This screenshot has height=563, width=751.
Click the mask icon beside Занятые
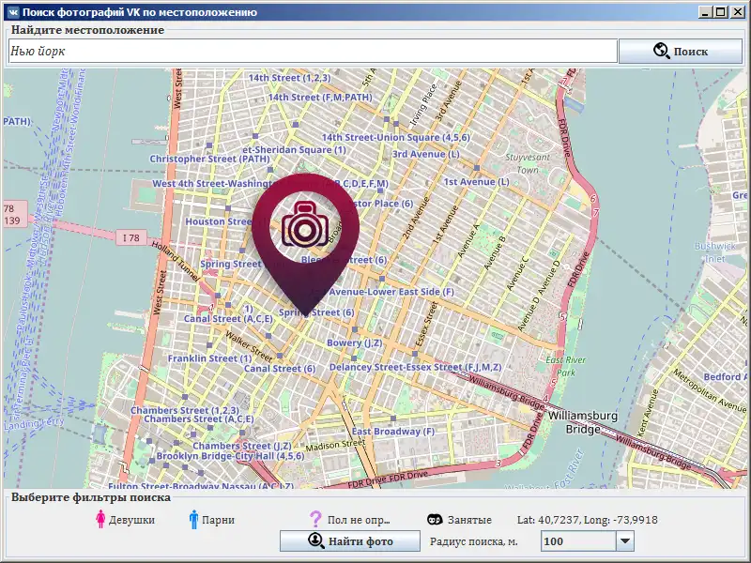click(x=435, y=520)
